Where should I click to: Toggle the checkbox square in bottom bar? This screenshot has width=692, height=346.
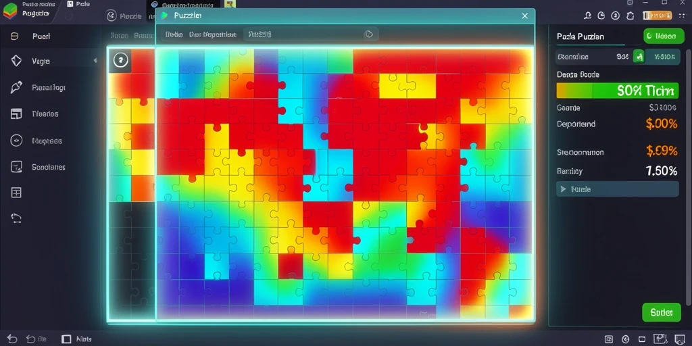click(66, 339)
